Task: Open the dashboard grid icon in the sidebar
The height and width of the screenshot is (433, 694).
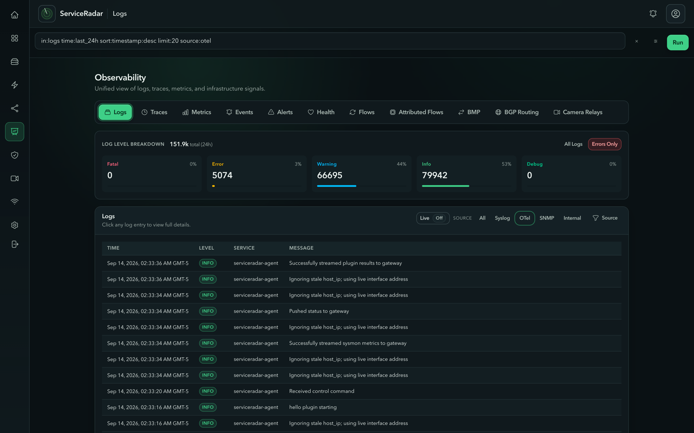Action: [x=15, y=38]
